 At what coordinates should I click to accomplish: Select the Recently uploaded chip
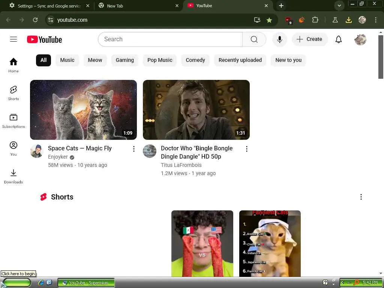click(x=240, y=60)
